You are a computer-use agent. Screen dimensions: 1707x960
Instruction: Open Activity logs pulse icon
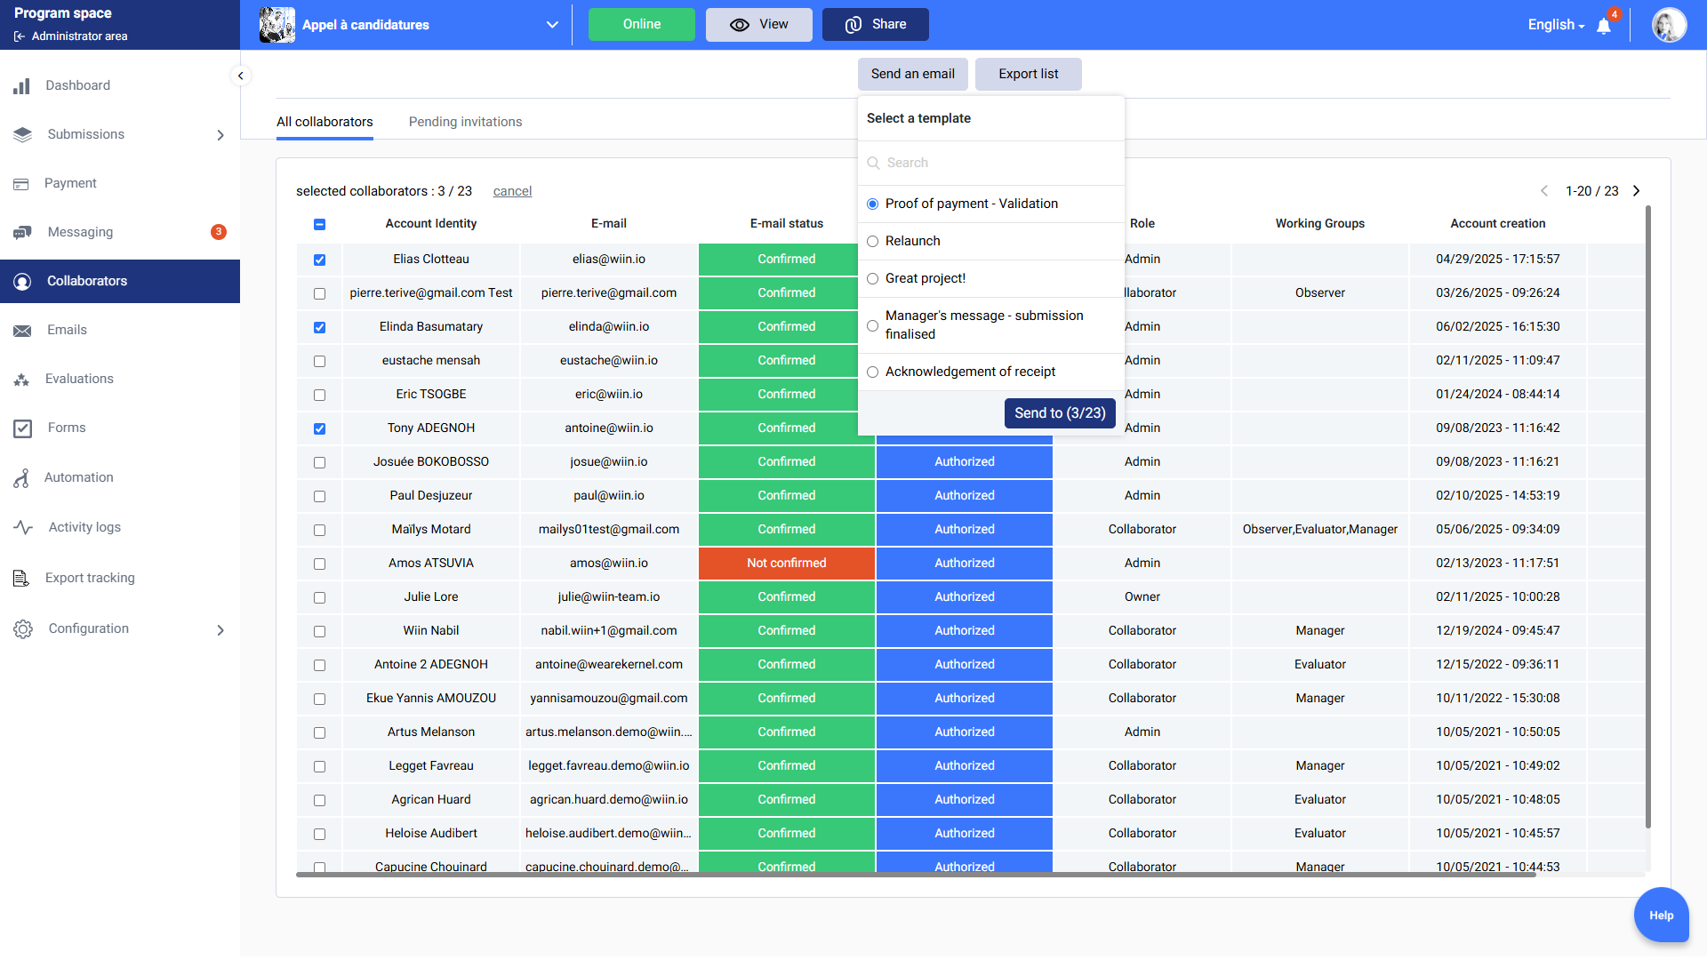pyautogui.click(x=22, y=527)
